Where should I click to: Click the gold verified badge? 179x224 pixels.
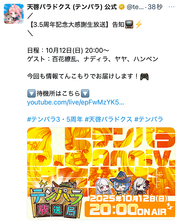[x=122, y=7]
